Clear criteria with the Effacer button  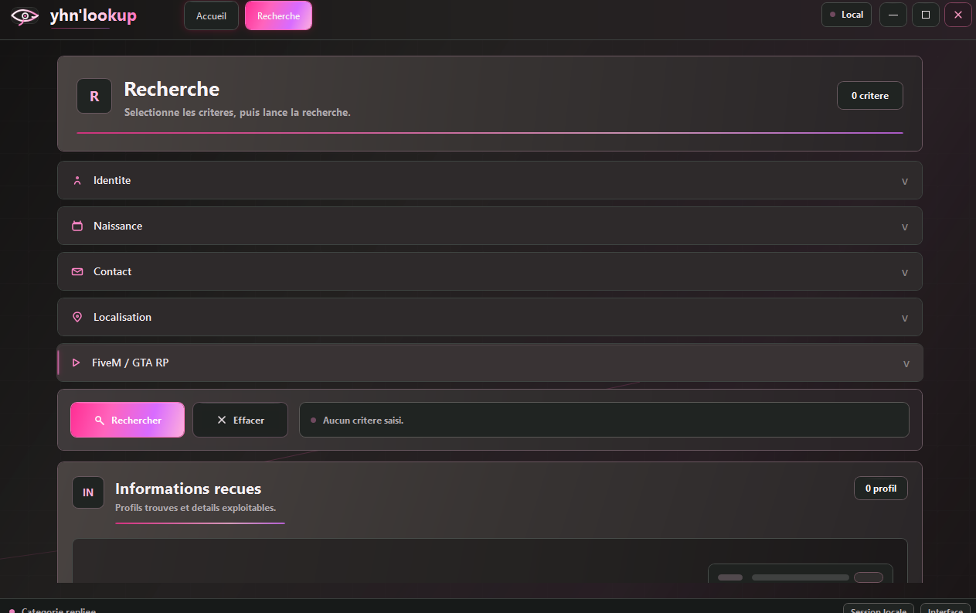pos(240,420)
